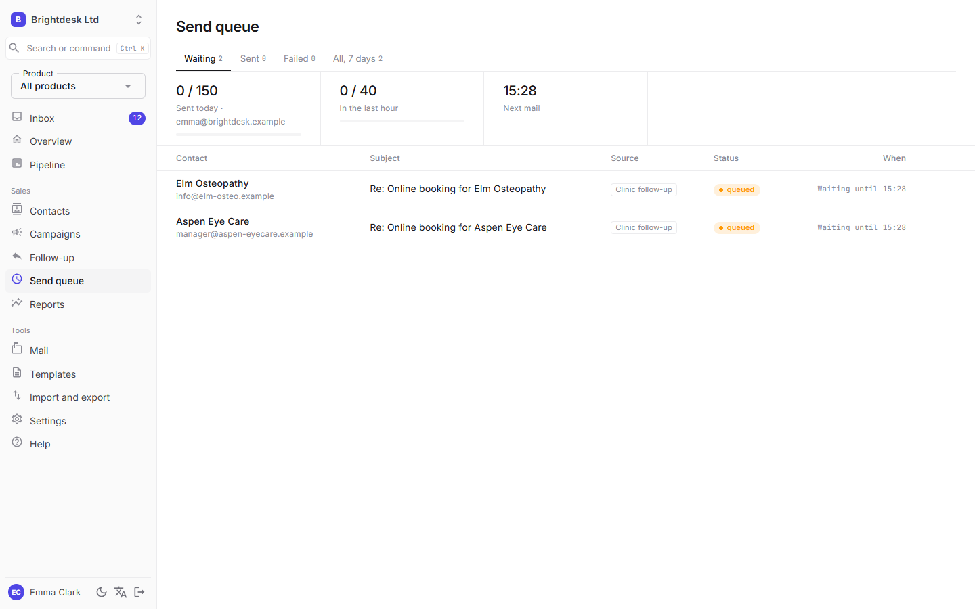975x609 pixels.
Task: Click the Pipeline board icon
Action: [17, 164]
